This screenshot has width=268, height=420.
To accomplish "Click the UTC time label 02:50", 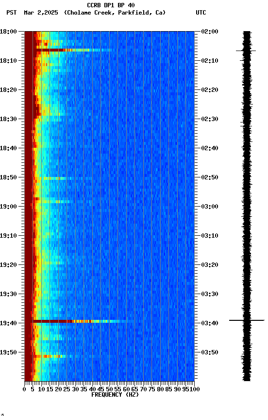I will (210, 177).
